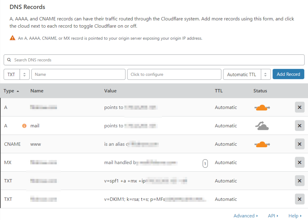Toggle Cloudflare proxy for www CNAME

click(x=262, y=144)
